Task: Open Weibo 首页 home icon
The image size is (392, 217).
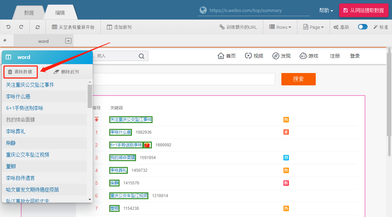Action: click(x=221, y=56)
